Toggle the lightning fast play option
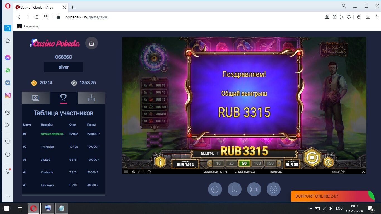Screen dimensions: 381x214 point(139,172)
